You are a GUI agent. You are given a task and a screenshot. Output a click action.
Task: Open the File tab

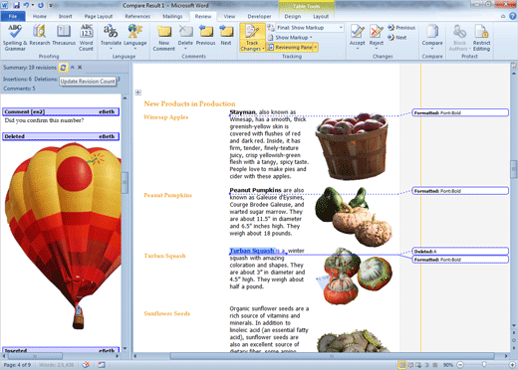point(13,16)
